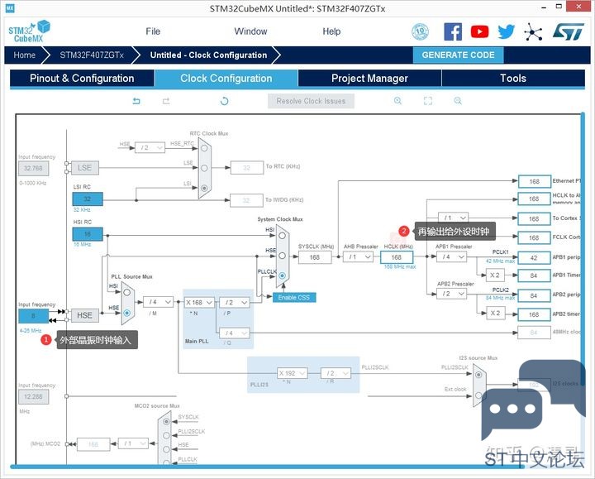Click the redo arrow icon
The image size is (595, 479).
[166, 101]
